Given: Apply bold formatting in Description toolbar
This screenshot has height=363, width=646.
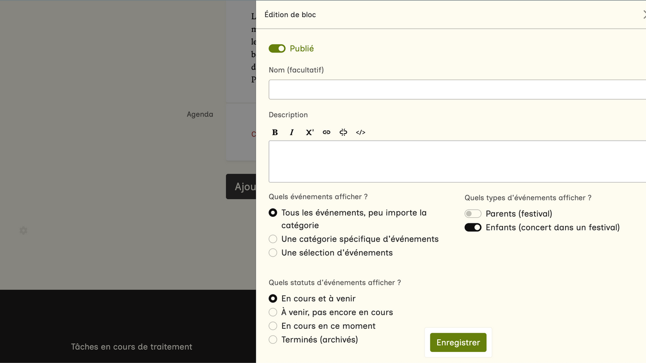Looking at the screenshot, I should click(275, 132).
